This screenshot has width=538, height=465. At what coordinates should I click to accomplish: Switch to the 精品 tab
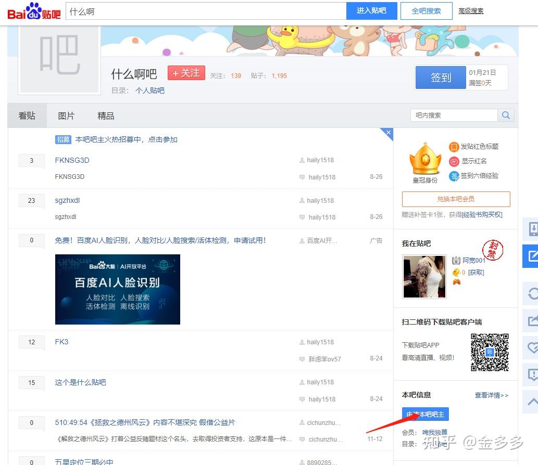(x=106, y=116)
